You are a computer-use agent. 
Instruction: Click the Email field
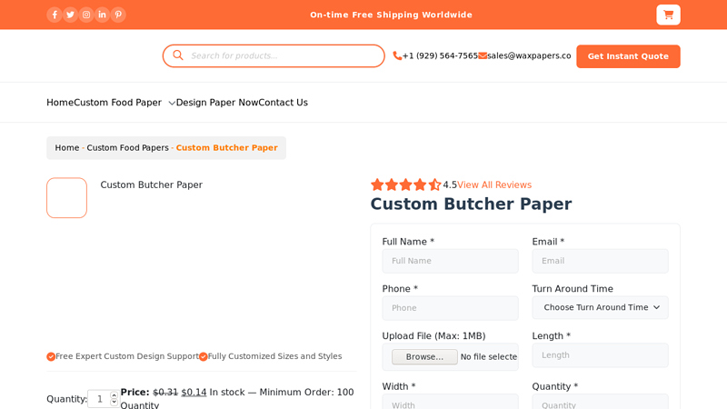pyautogui.click(x=600, y=261)
